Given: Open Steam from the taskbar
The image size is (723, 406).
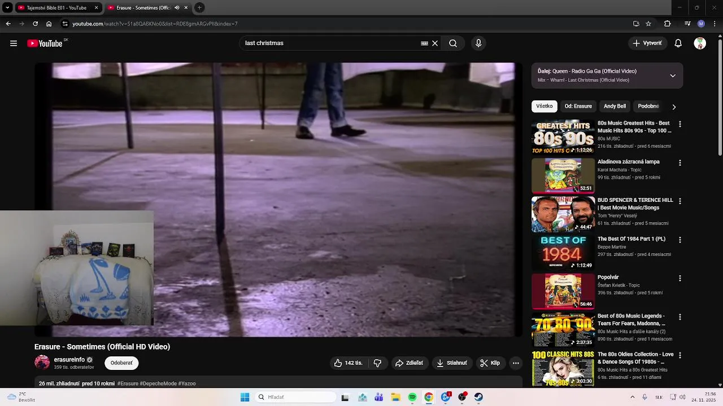Looking at the screenshot, I should click(478, 397).
